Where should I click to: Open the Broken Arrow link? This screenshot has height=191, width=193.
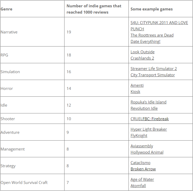point(143,169)
